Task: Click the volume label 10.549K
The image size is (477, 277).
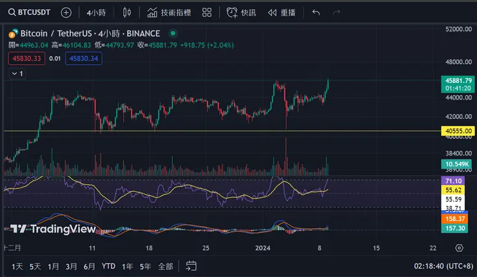Action: (456, 164)
